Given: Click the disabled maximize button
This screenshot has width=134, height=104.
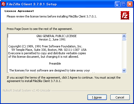Looking at the screenshot, I should point(124,4).
